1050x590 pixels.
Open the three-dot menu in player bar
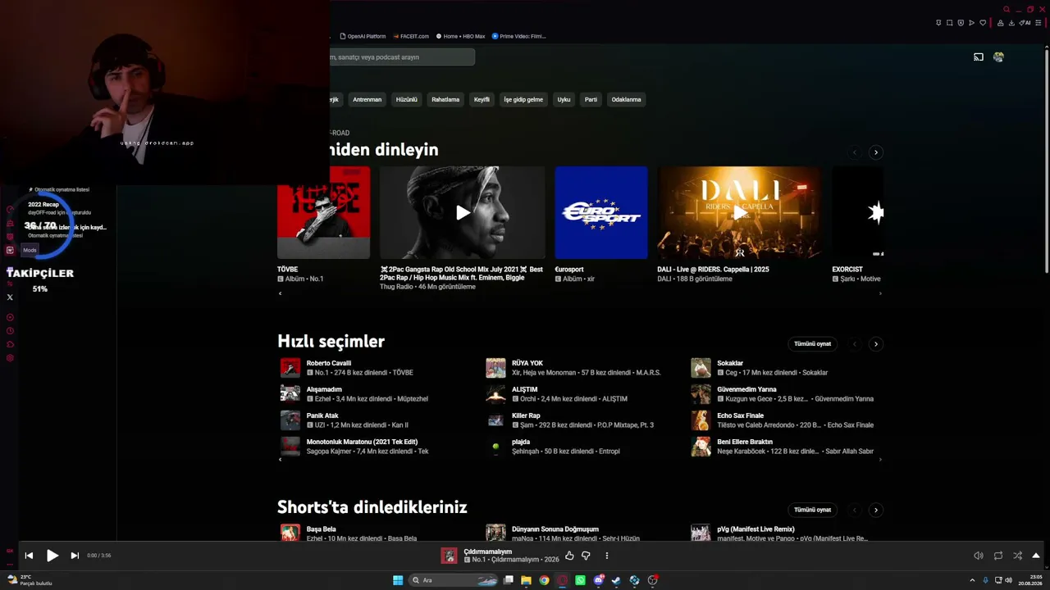(607, 556)
